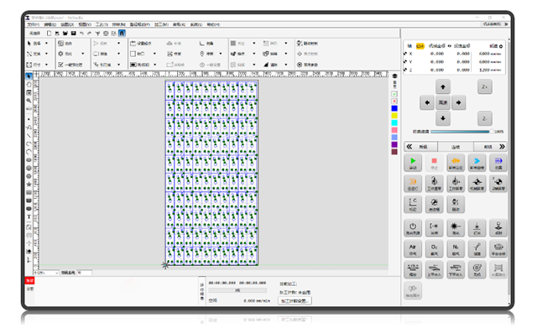Click the laser burst starburst button

click(x=456, y=228)
